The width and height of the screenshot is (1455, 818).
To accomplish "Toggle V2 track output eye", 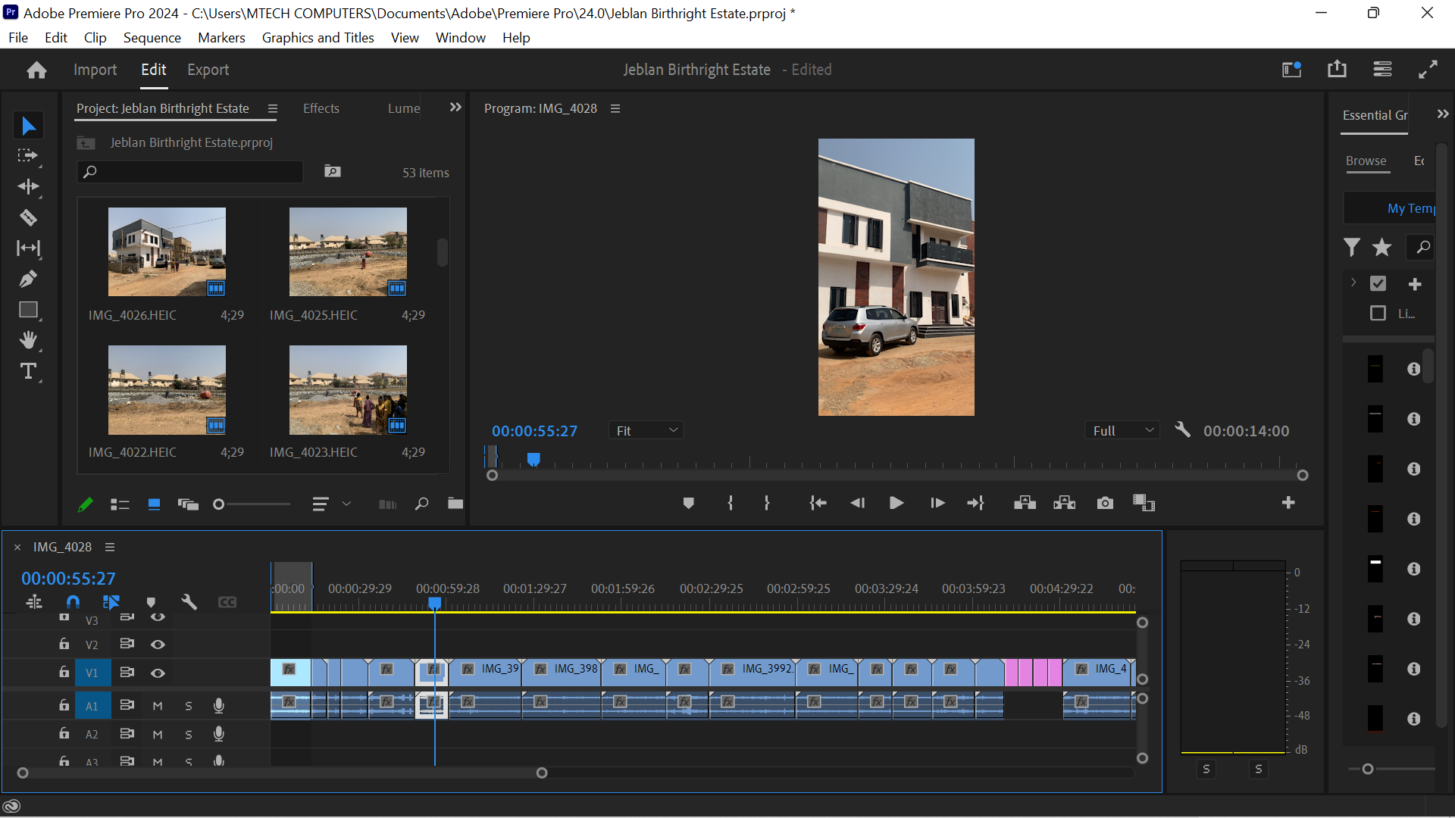I will [158, 645].
